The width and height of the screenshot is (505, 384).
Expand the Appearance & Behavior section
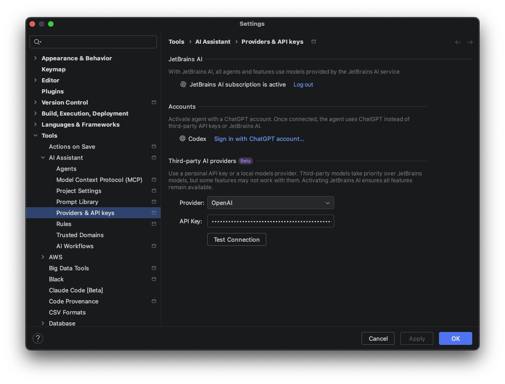click(x=36, y=58)
